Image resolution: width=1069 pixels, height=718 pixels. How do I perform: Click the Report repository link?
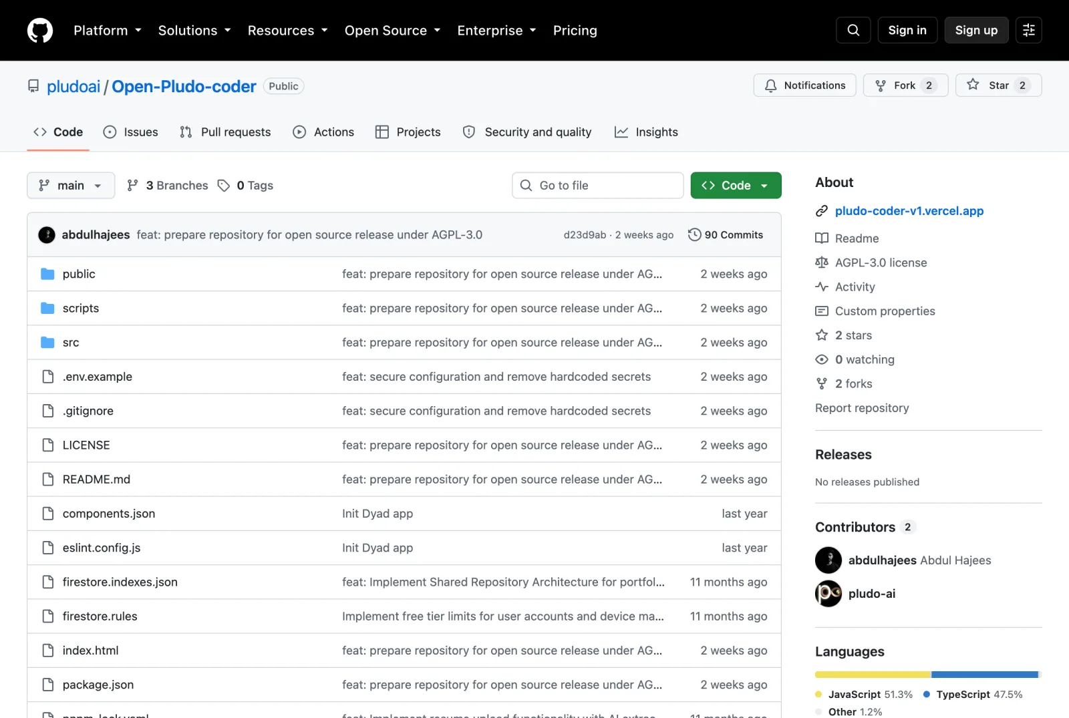pos(862,408)
